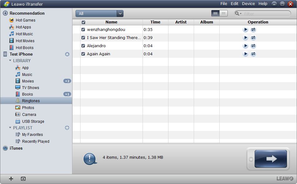Sort by the Album column header

[x=207, y=22]
